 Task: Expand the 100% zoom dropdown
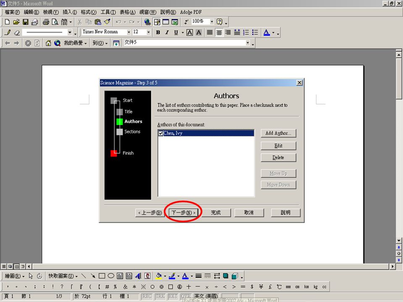212,21
